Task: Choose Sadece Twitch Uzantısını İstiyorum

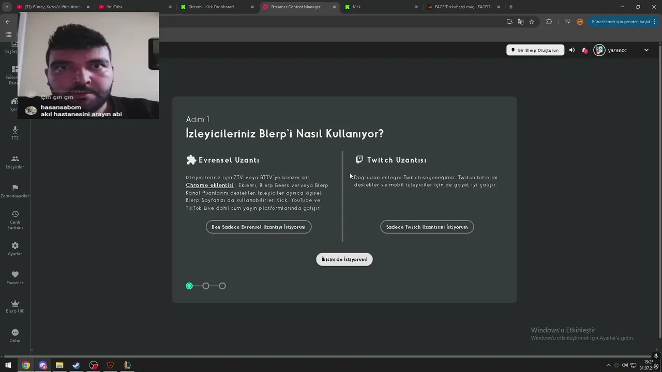Action: click(x=427, y=227)
